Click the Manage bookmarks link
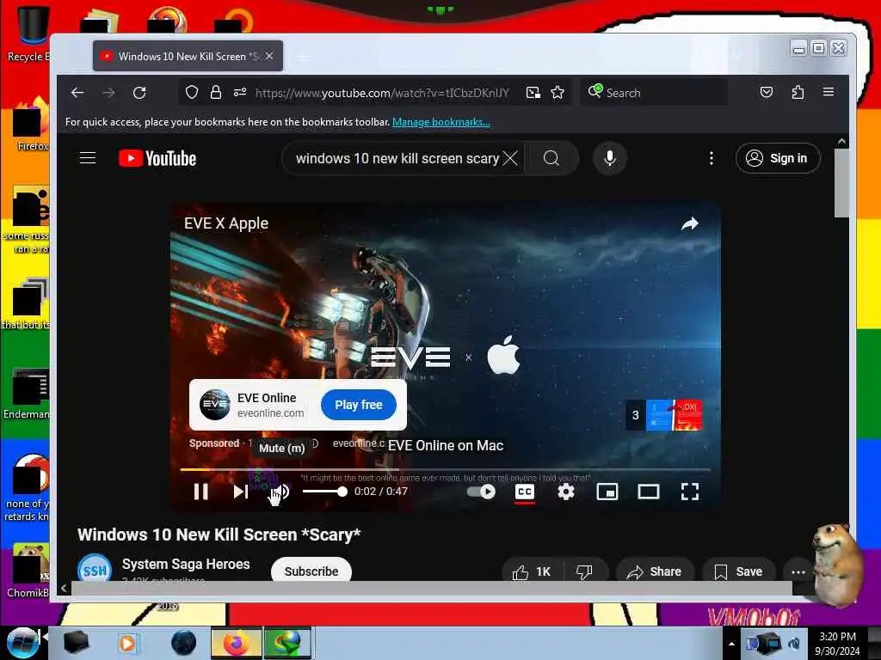 point(441,122)
